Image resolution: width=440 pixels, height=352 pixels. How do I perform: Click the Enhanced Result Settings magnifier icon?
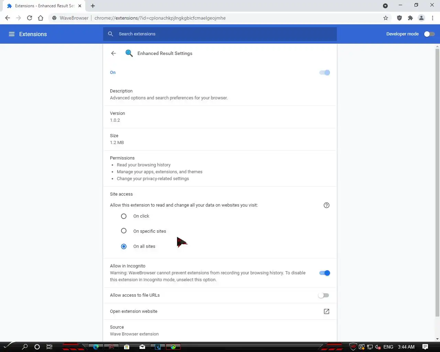[x=129, y=53]
